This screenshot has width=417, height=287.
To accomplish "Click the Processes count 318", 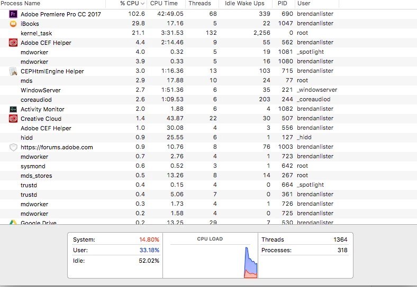I will coord(342,250).
